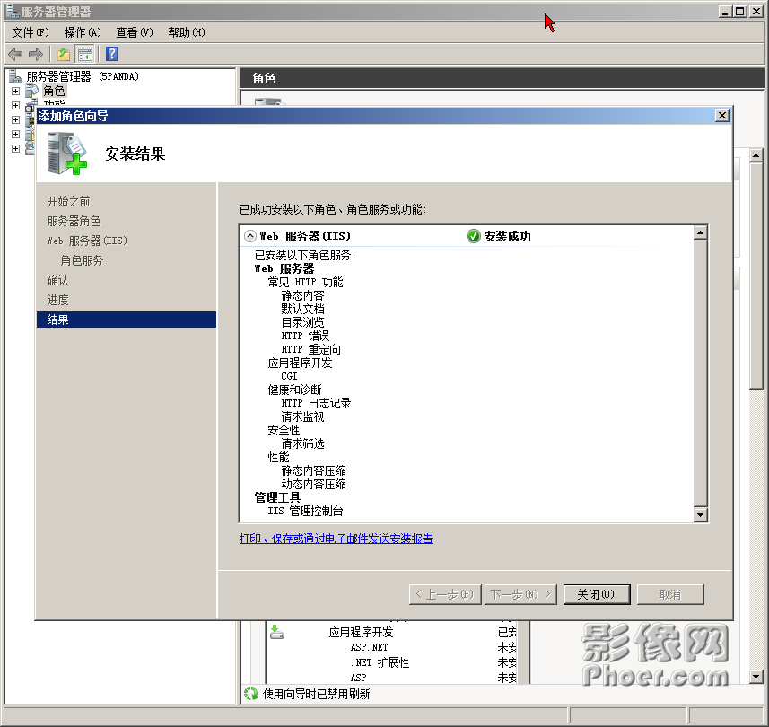The height and width of the screenshot is (727, 769).
Task: Click the HTTP 重定向 entry
Action: (311, 349)
